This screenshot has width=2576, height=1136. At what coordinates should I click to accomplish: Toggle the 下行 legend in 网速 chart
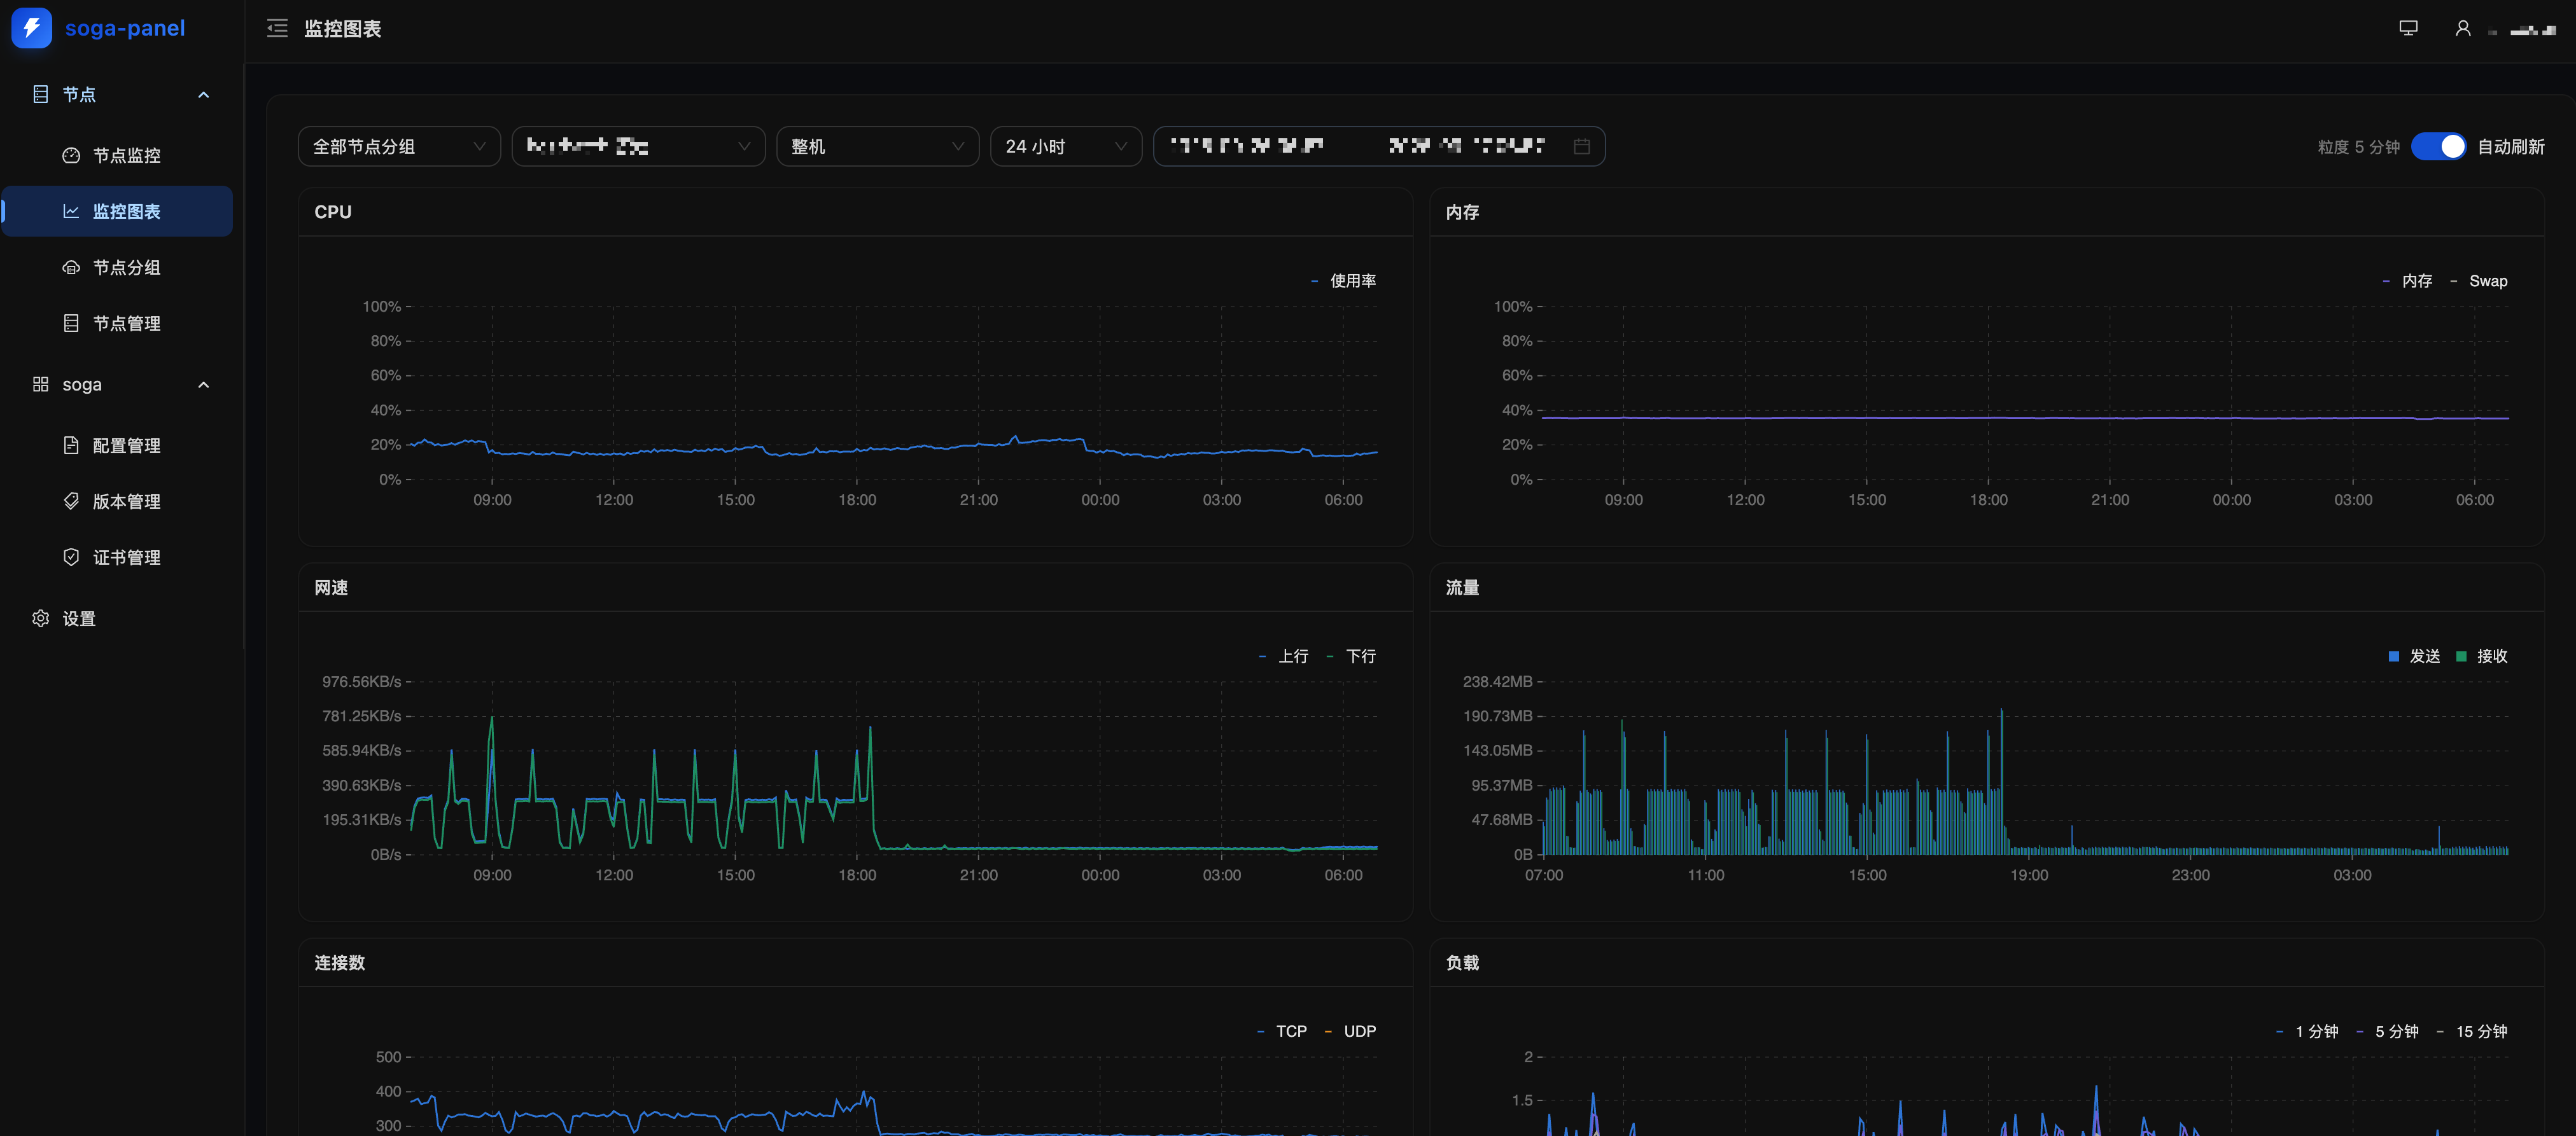point(1351,656)
